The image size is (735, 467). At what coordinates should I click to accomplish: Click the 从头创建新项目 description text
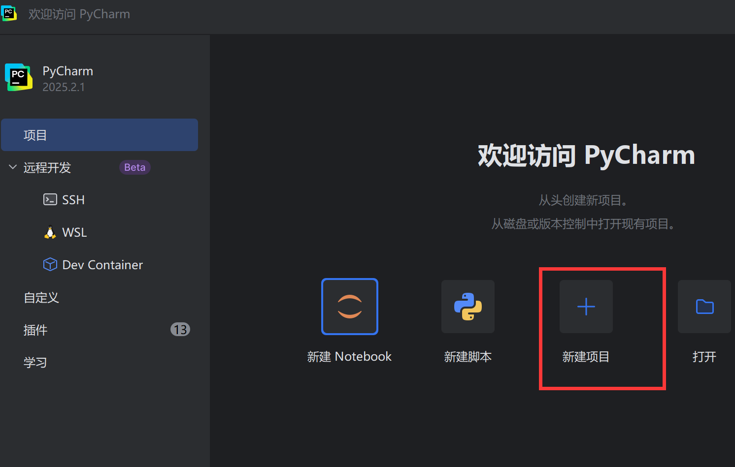(583, 200)
